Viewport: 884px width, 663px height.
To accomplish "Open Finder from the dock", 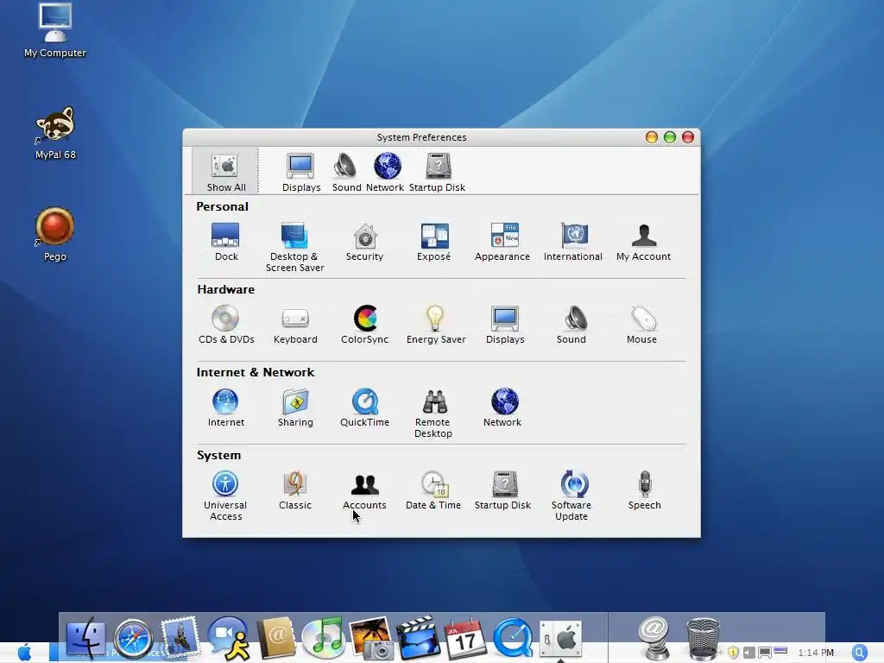I will point(85,638).
